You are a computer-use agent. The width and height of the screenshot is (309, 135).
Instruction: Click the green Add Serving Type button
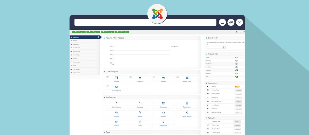coord(108,32)
